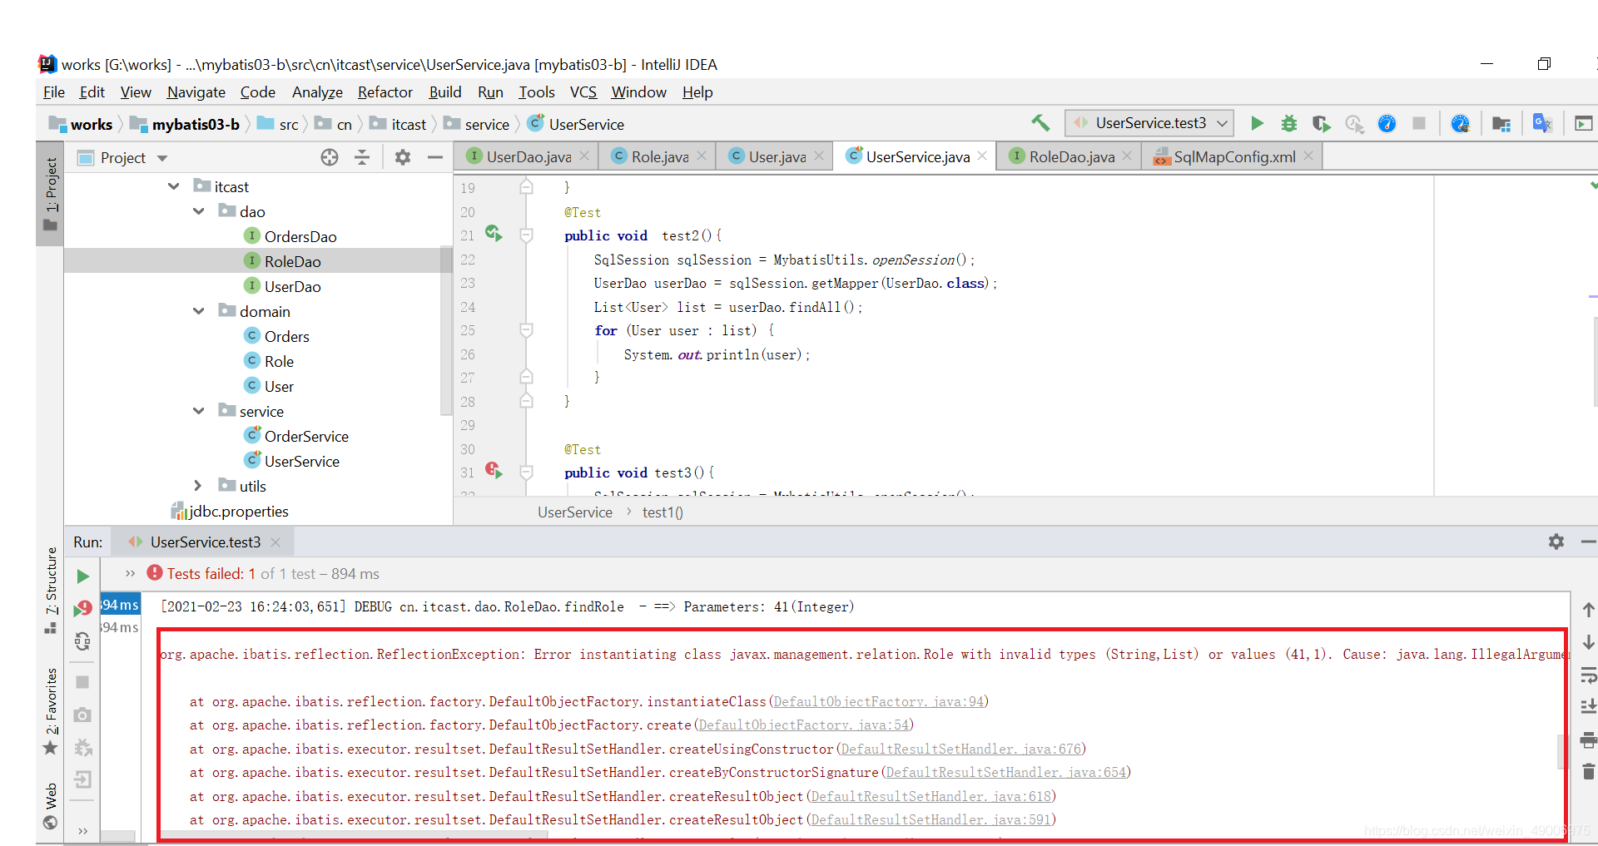
Task: Open Project panel settings gear
Action: coord(403,157)
